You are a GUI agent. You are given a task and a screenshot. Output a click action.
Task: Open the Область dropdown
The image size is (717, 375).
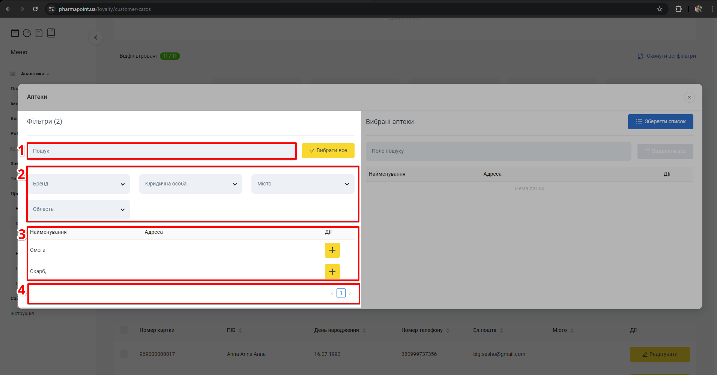point(79,209)
